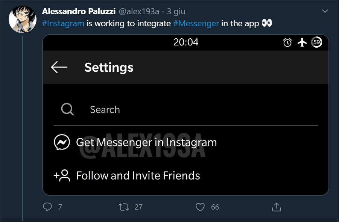
Task: Expand the tweet options chevron
Action: (325, 12)
